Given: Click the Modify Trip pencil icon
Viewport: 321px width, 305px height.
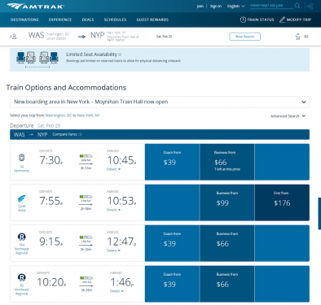Looking at the screenshot, I should click(x=283, y=20).
